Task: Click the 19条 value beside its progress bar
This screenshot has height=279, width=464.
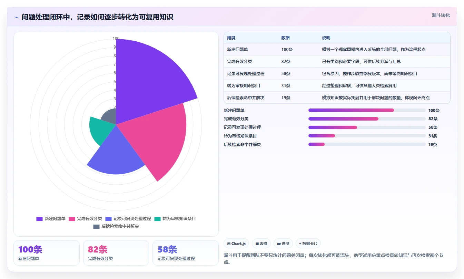Action: click(x=433, y=145)
